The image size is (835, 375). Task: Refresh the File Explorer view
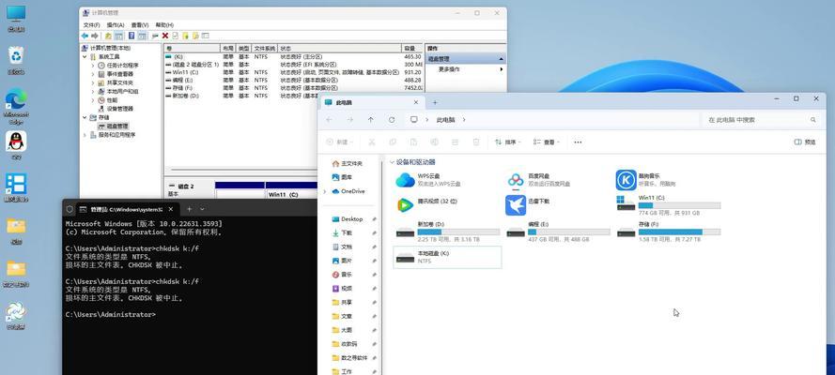[392, 120]
